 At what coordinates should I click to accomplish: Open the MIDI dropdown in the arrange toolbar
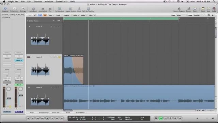76,15
